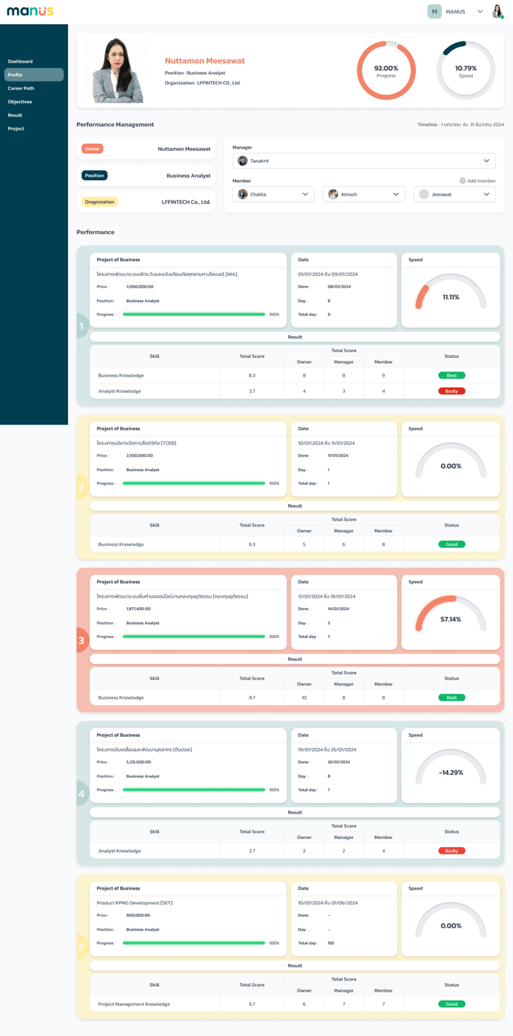Expand the Jeerawat member dropdown
Viewport: 513px width, 1036px height.
(x=455, y=194)
